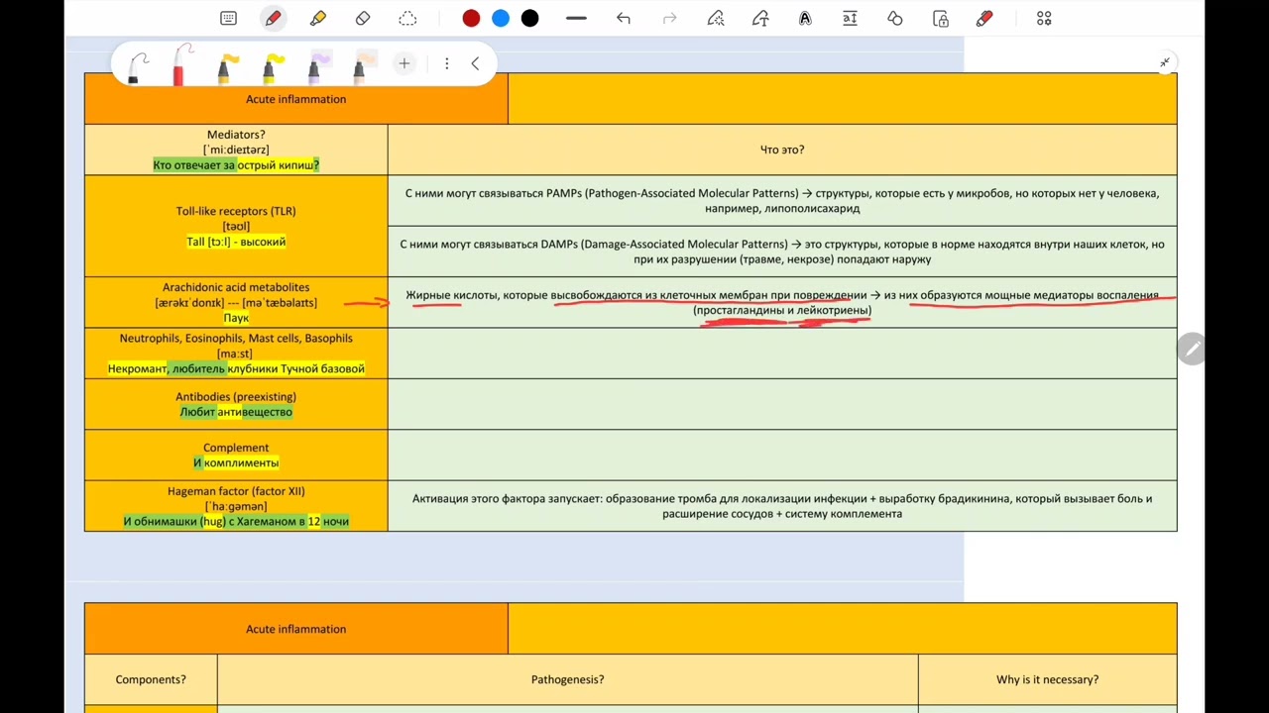Choose the red pen preset
The image size is (1269, 713).
[180, 66]
